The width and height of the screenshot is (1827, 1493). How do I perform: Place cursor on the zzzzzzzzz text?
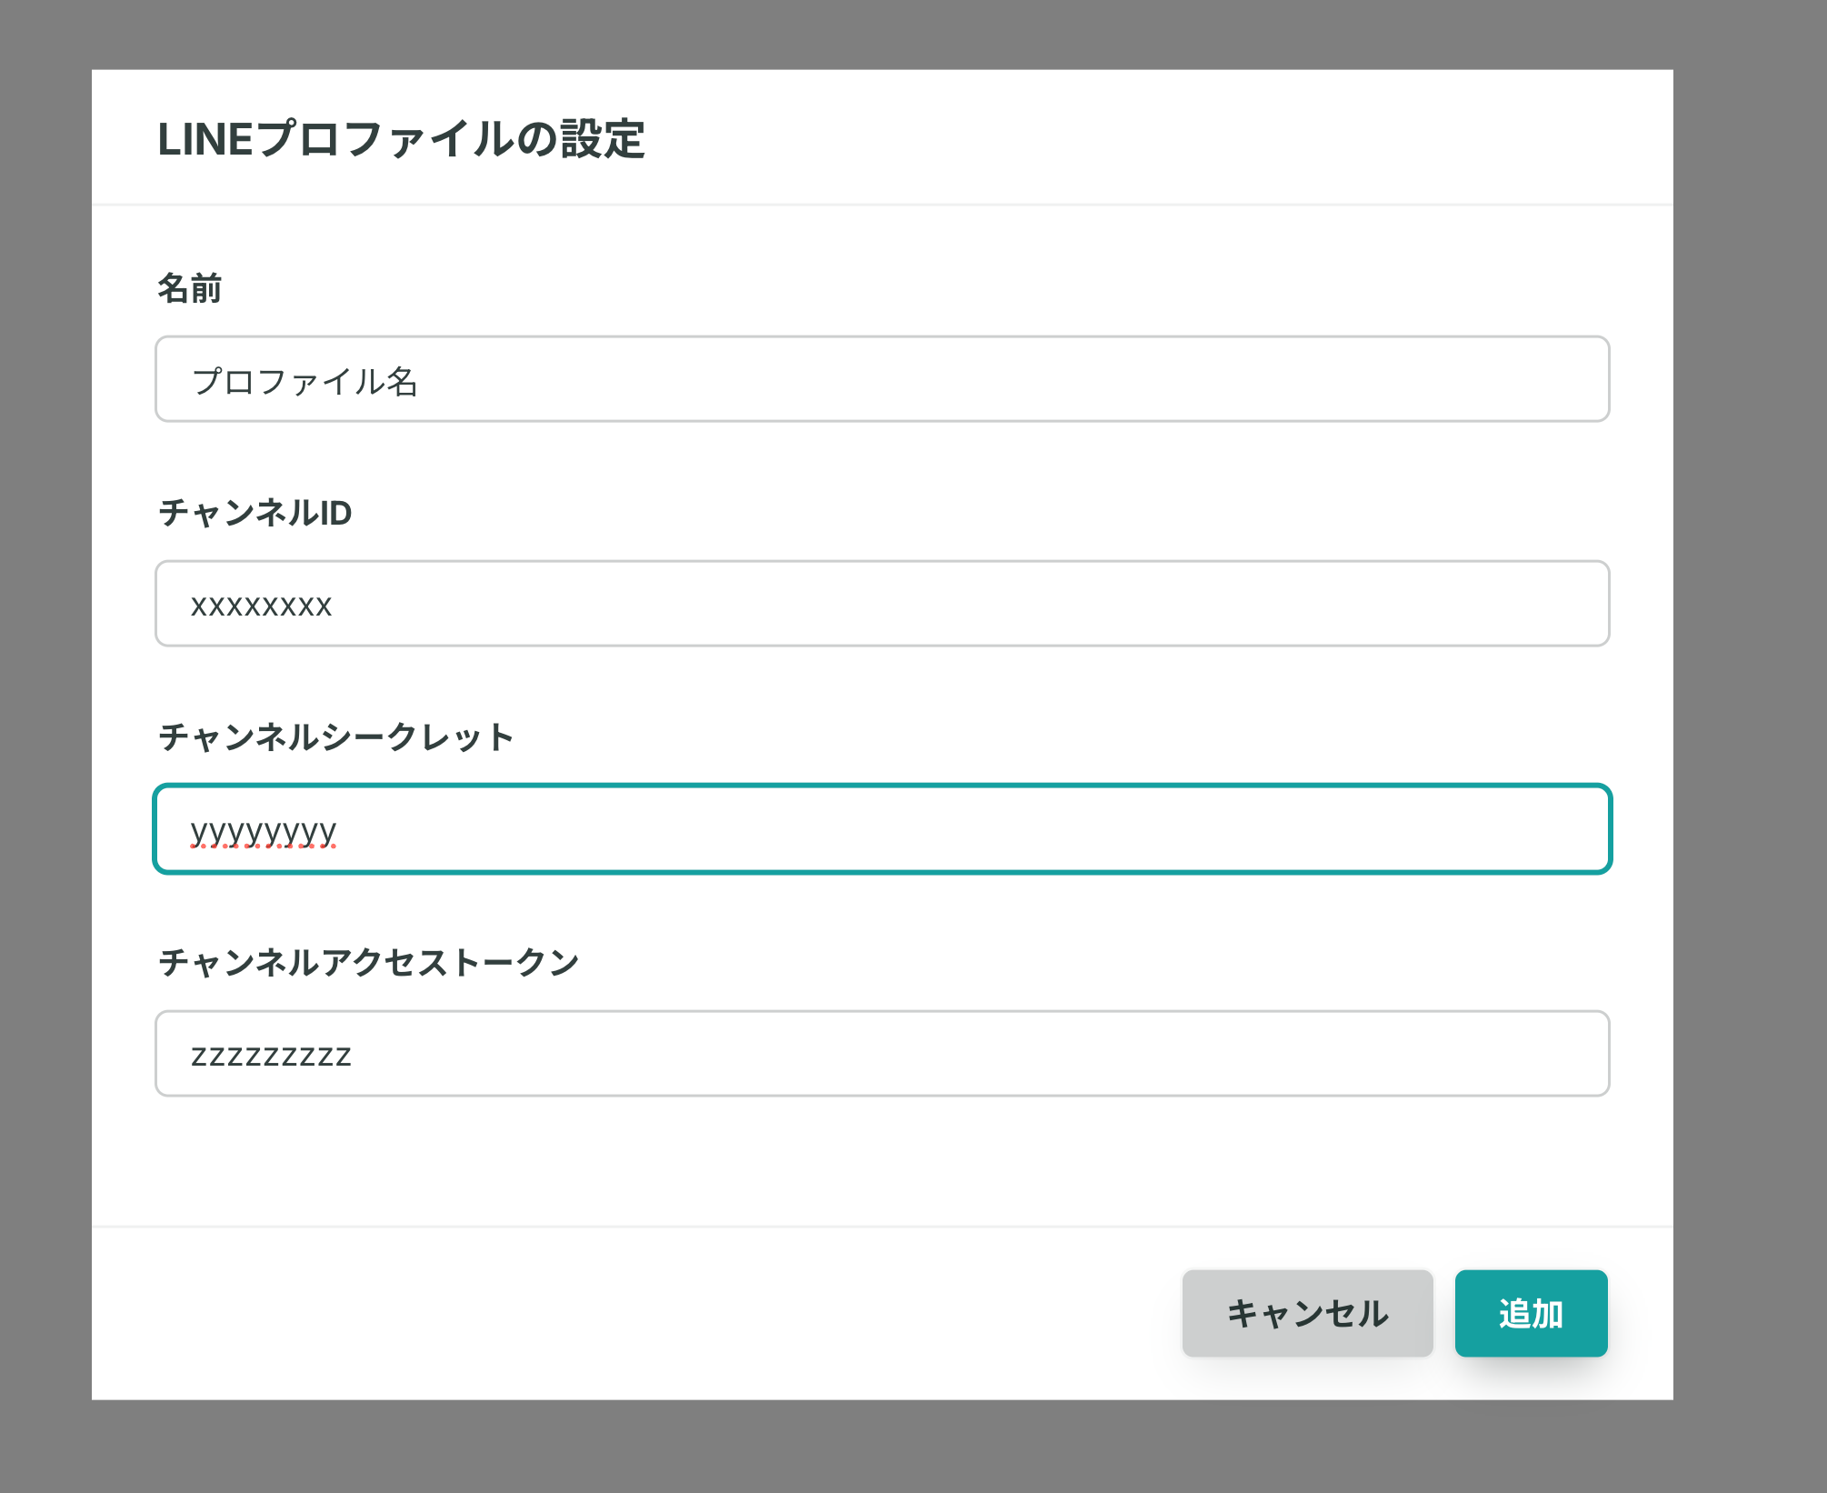[271, 1056]
